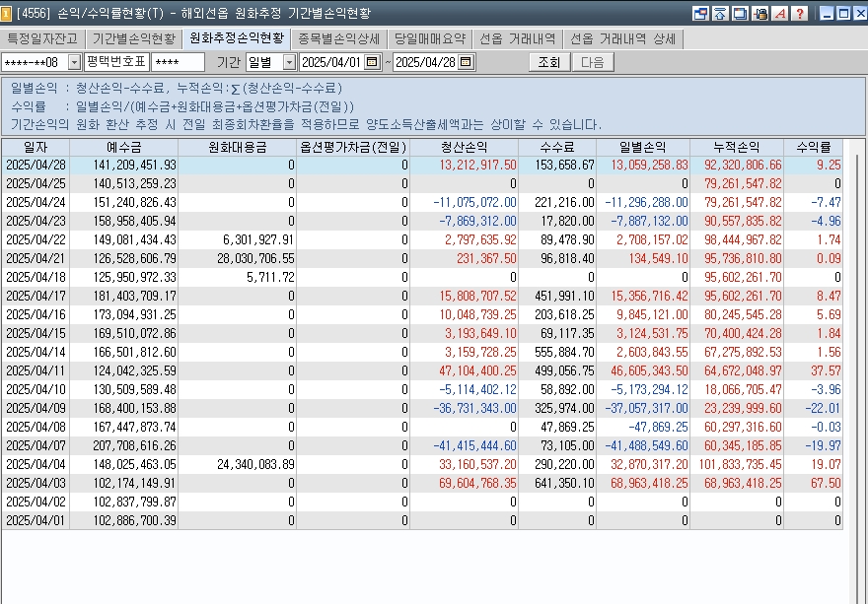
Task: Click the vertical scrollbar of the table
Action: point(855,370)
